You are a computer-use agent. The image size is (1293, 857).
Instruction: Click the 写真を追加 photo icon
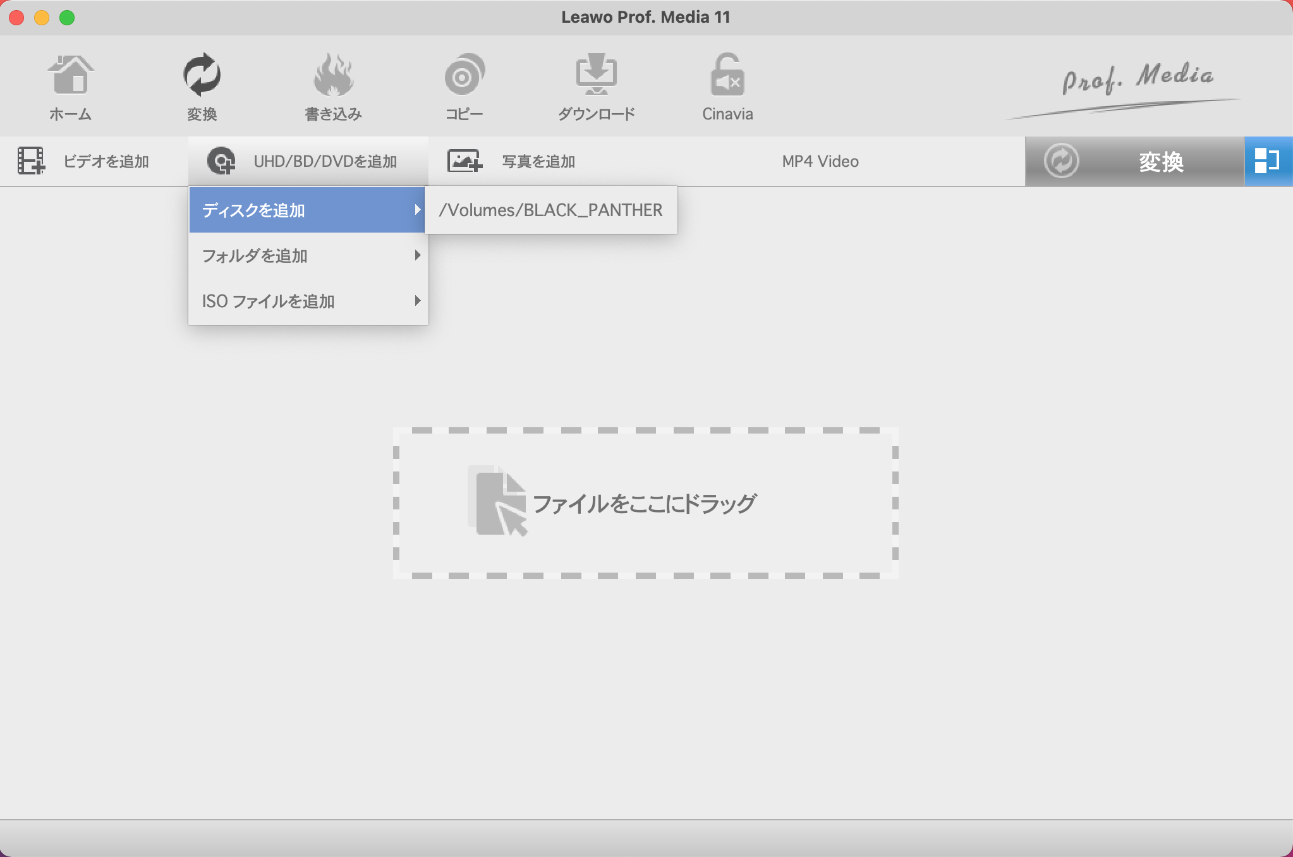coord(465,161)
